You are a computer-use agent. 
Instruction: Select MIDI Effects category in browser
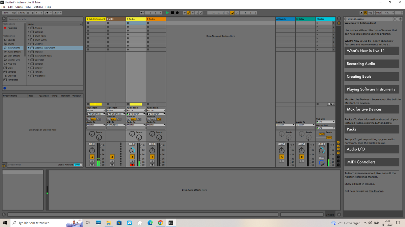point(14,56)
